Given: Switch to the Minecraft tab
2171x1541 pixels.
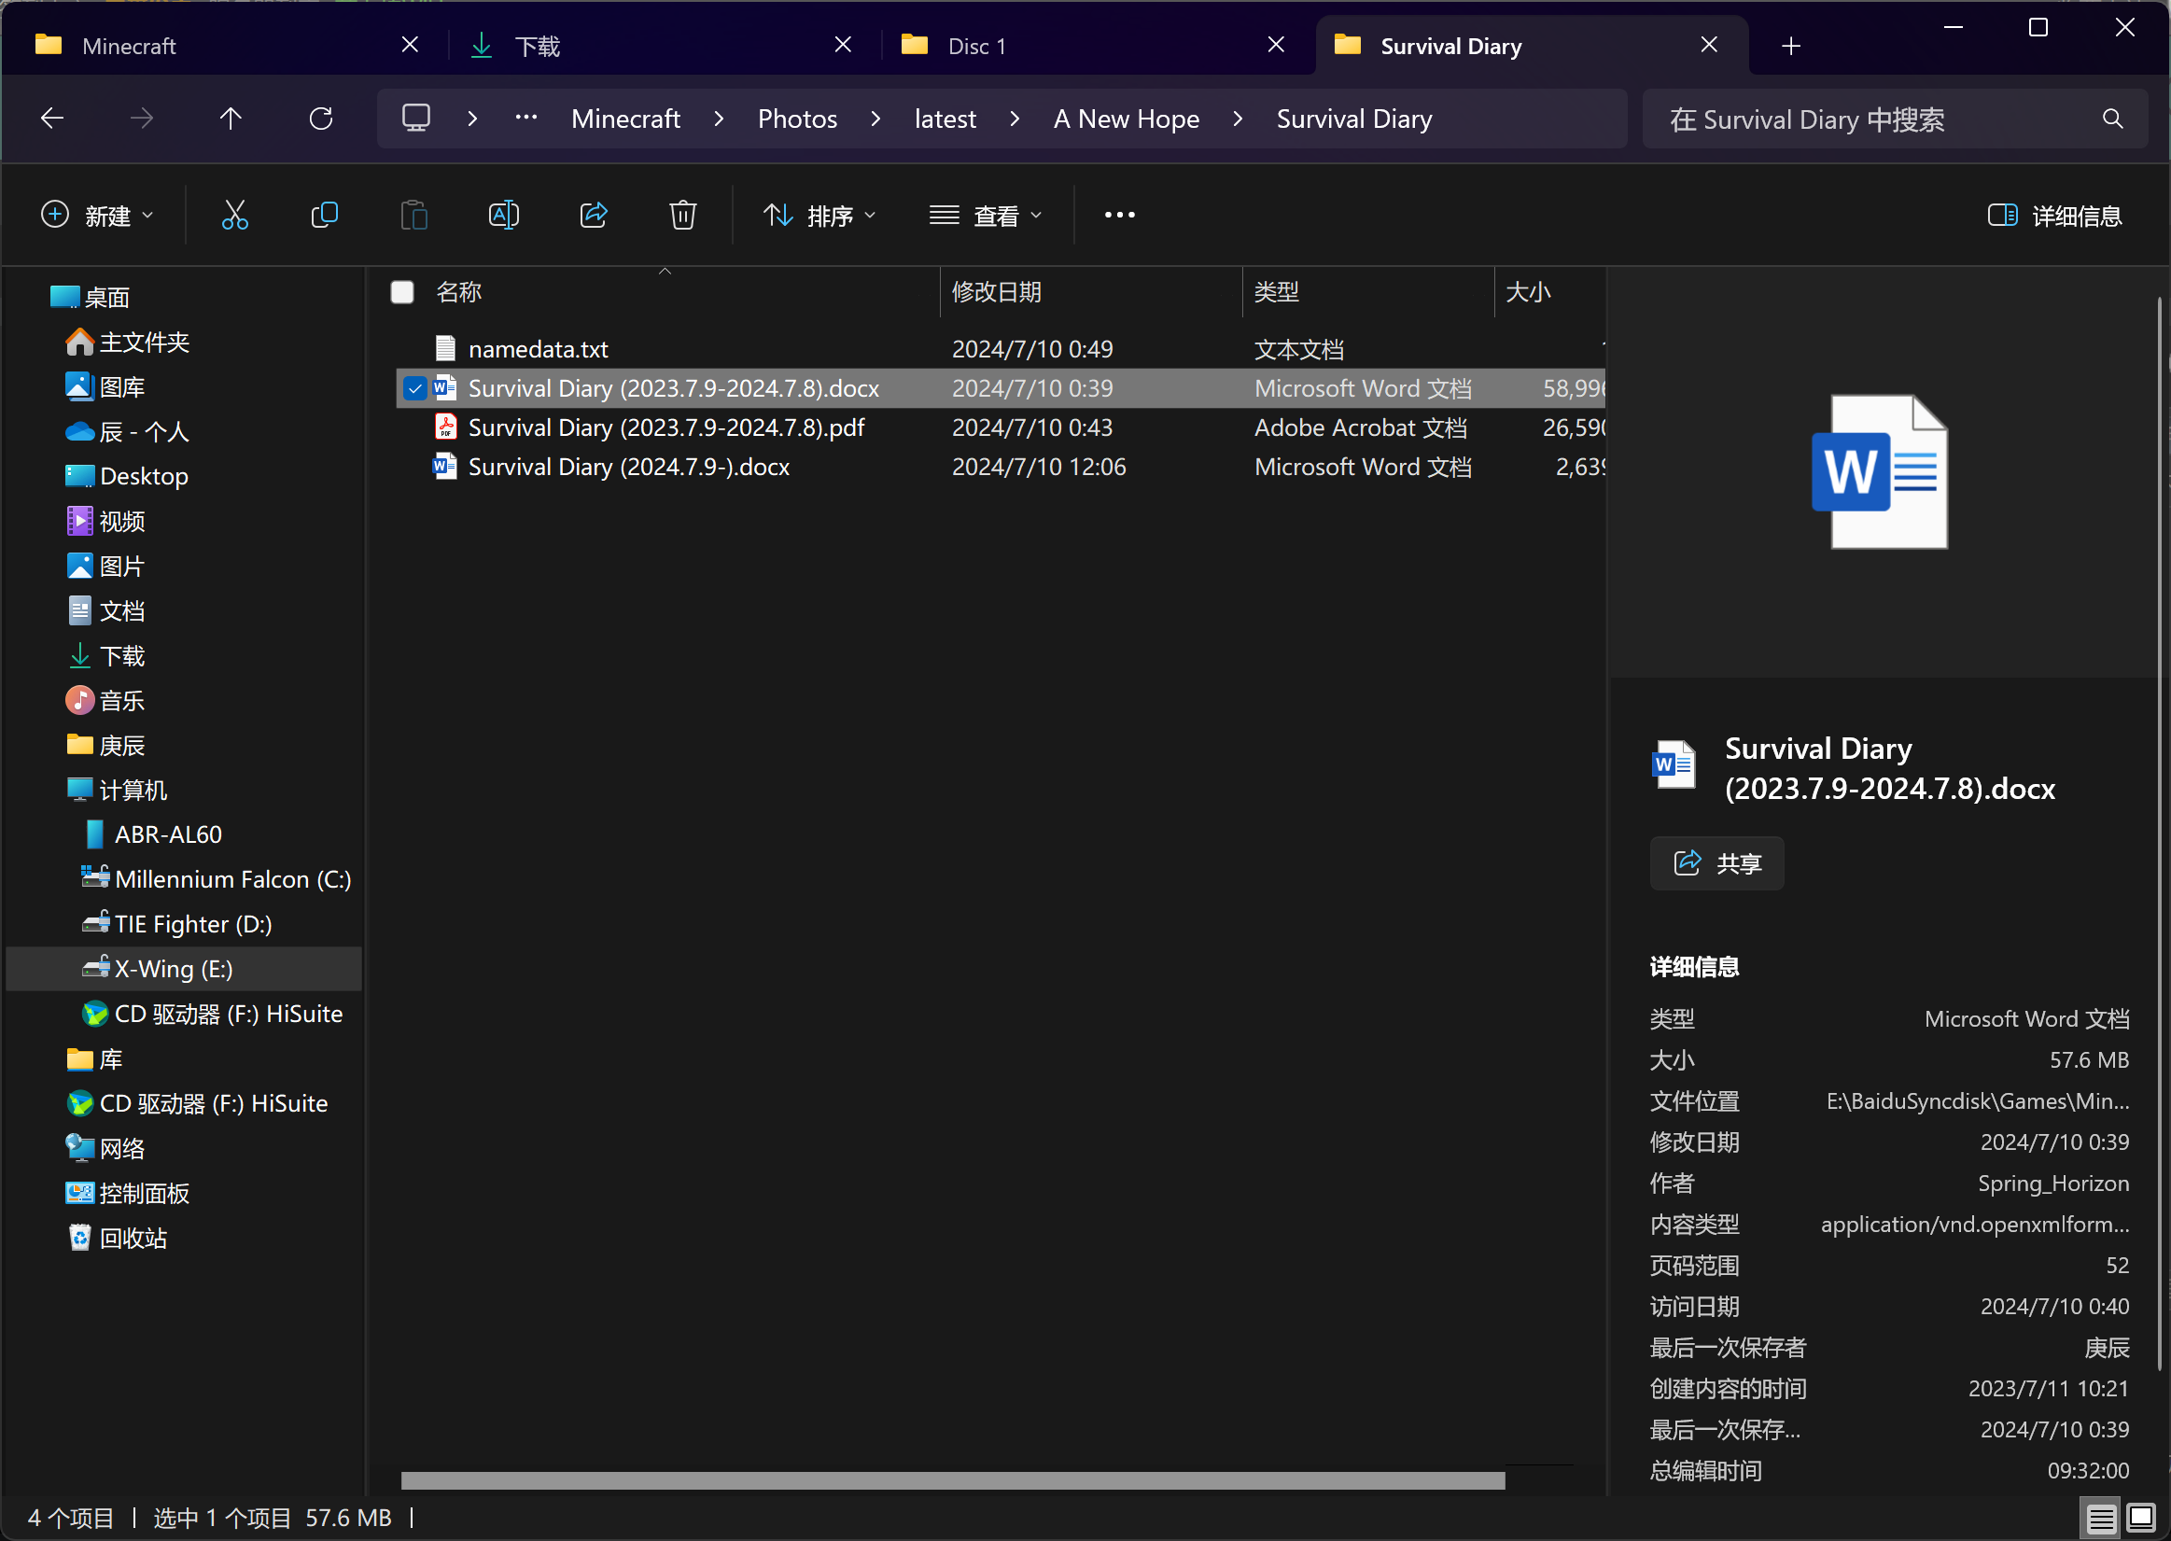Looking at the screenshot, I should pyautogui.click(x=224, y=46).
